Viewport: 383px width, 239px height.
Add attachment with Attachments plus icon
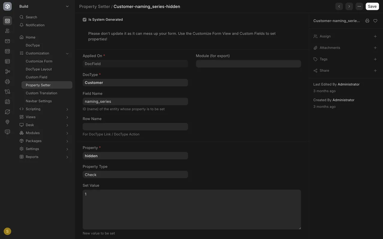[375, 48]
